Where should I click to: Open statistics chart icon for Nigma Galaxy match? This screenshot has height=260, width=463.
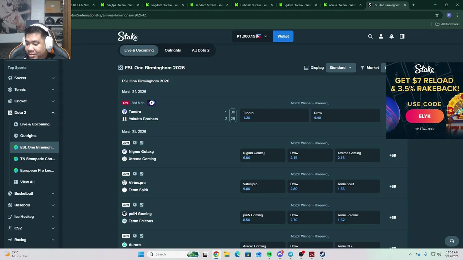tap(141, 143)
